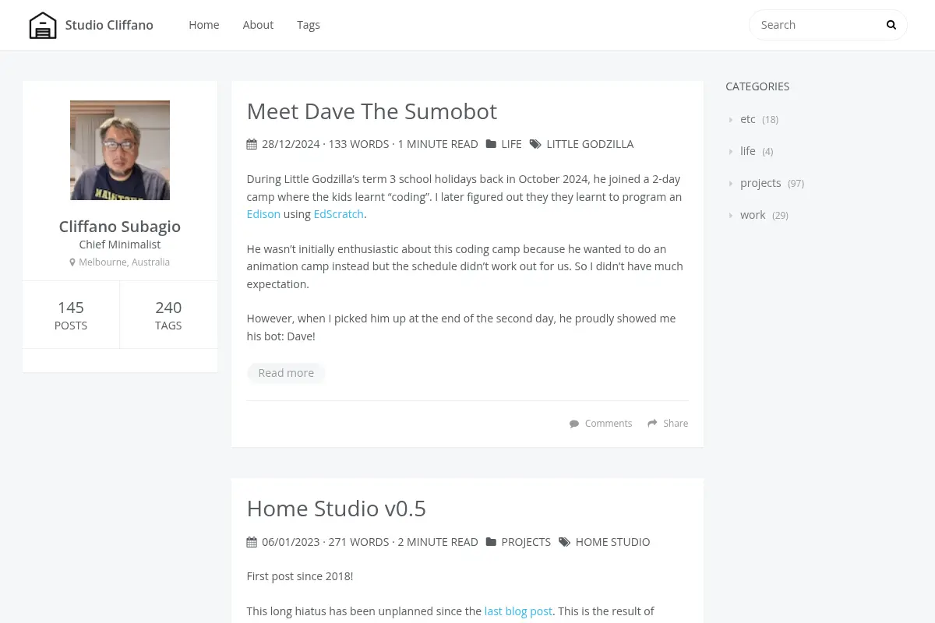This screenshot has width=935, height=623.
Task: Click the share arrow icon on Sumobot post
Action: click(651, 424)
